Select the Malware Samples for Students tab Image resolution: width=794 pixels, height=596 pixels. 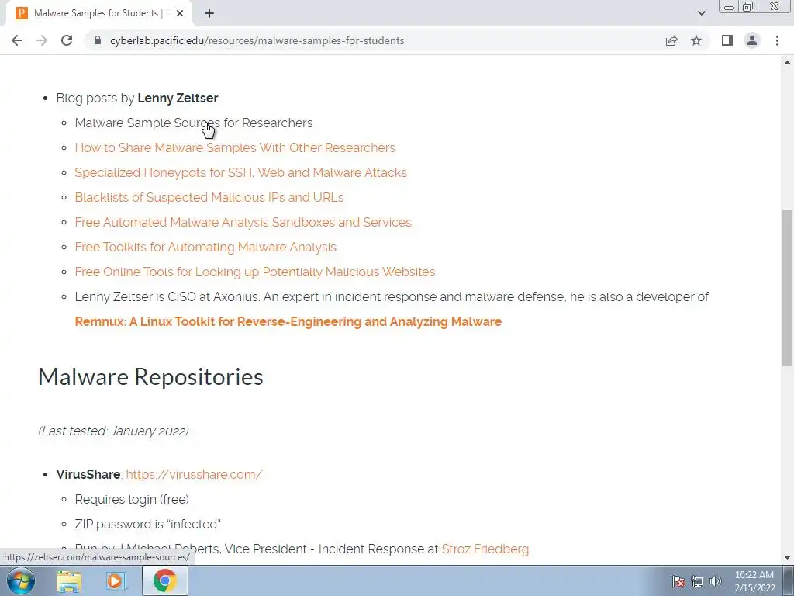click(98, 13)
